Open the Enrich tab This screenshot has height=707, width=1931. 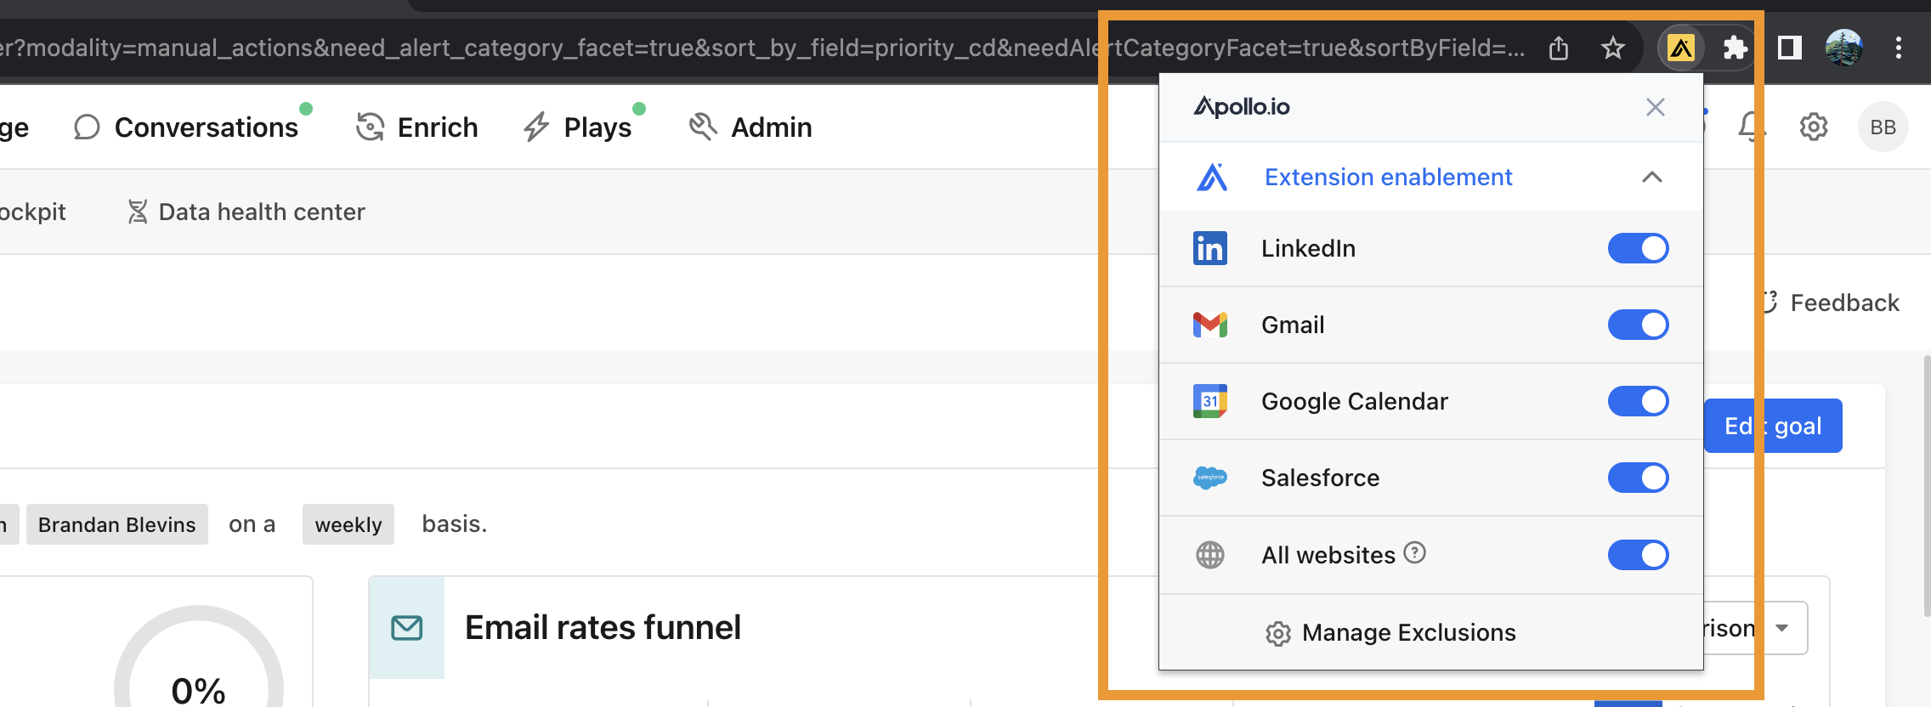(417, 127)
